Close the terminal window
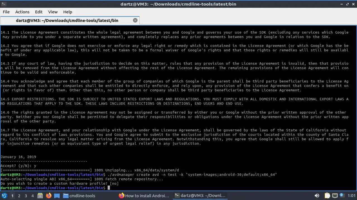357x200 pixels. (x=353, y=4)
